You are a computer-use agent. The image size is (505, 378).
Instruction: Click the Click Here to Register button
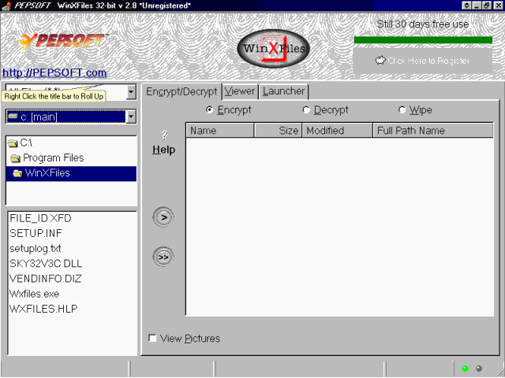tap(423, 61)
